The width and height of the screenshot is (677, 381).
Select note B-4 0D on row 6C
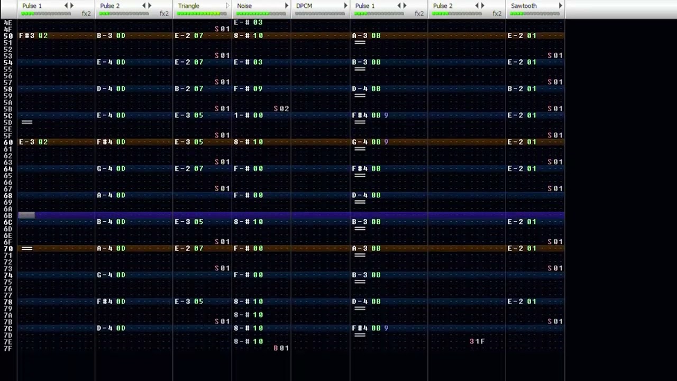pyautogui.click(x=111, y=222)
